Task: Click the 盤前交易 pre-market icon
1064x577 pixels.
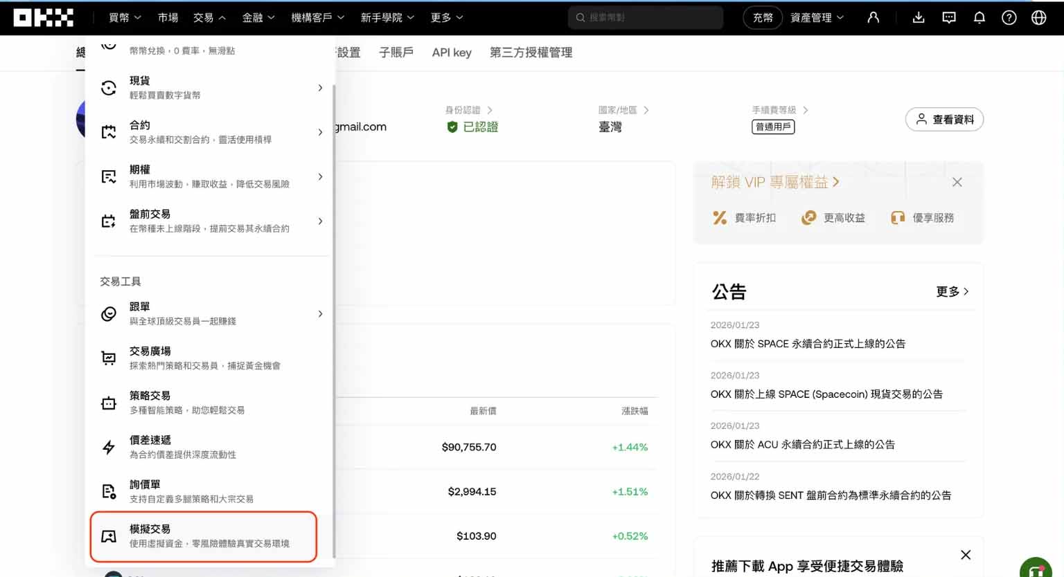Action: 109,221
